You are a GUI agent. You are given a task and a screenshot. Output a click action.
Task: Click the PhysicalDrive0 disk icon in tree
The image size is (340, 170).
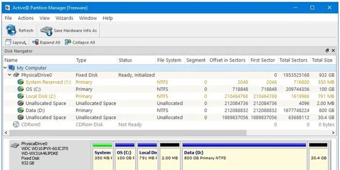[16, 75]
